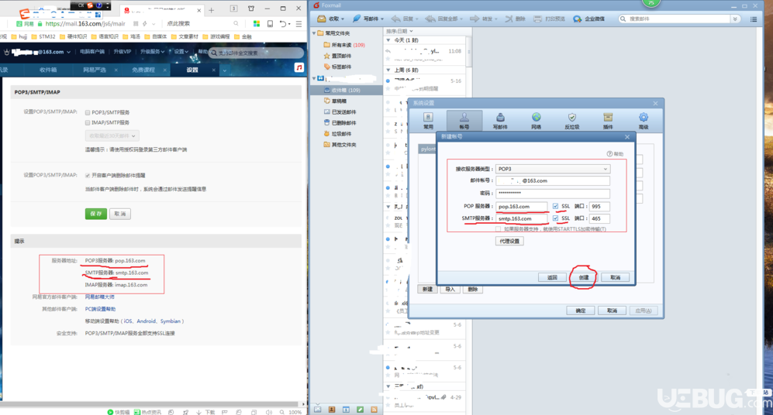Switch to 收件箱 tab in 163 mail
Screen dimensions: 773x415
(48, 70)
